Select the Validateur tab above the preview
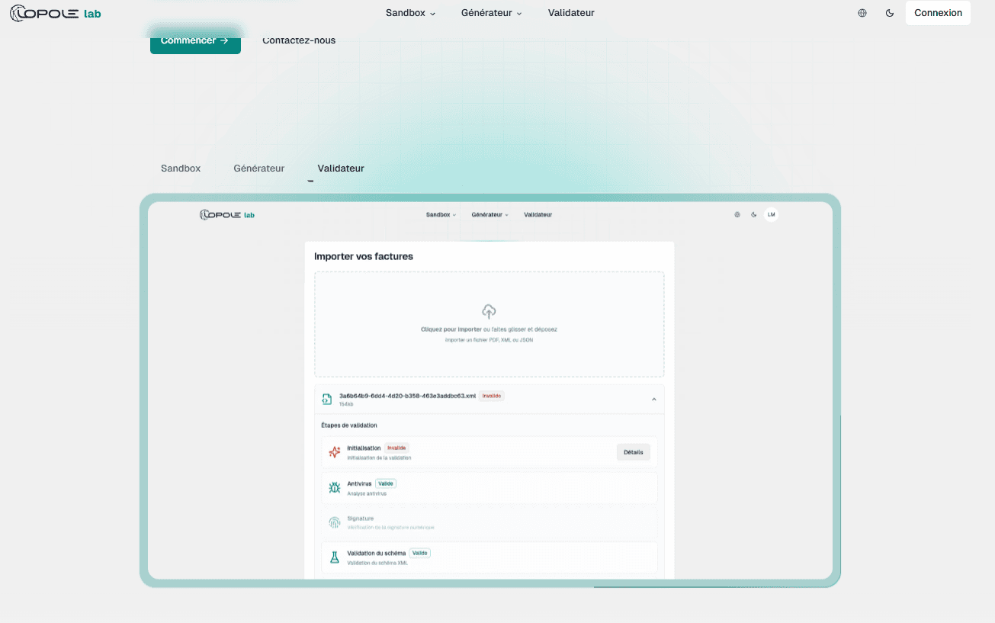The height and width of the screenshot is (623, 995). pyautogui.click(x=341, y=169)
